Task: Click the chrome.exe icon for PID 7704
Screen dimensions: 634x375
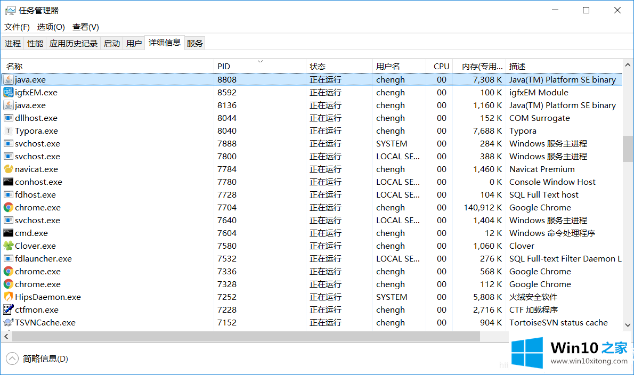Action: 8,207
